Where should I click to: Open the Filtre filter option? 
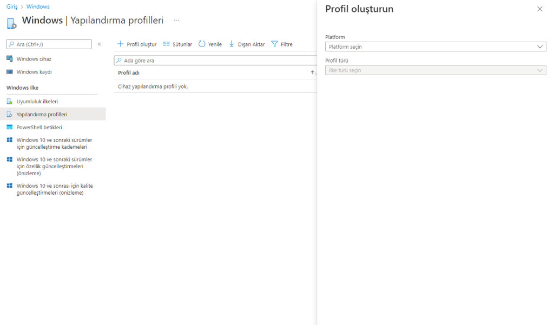282,44
